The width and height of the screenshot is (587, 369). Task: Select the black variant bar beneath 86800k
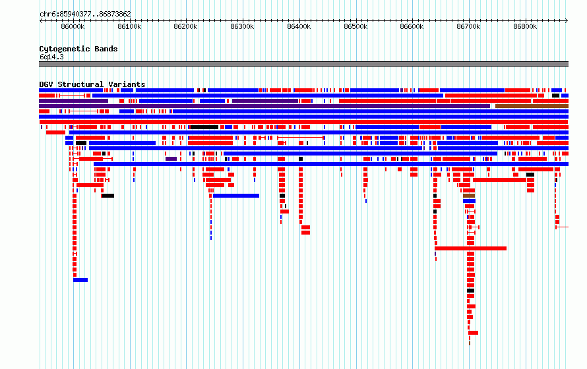(530, 175)
